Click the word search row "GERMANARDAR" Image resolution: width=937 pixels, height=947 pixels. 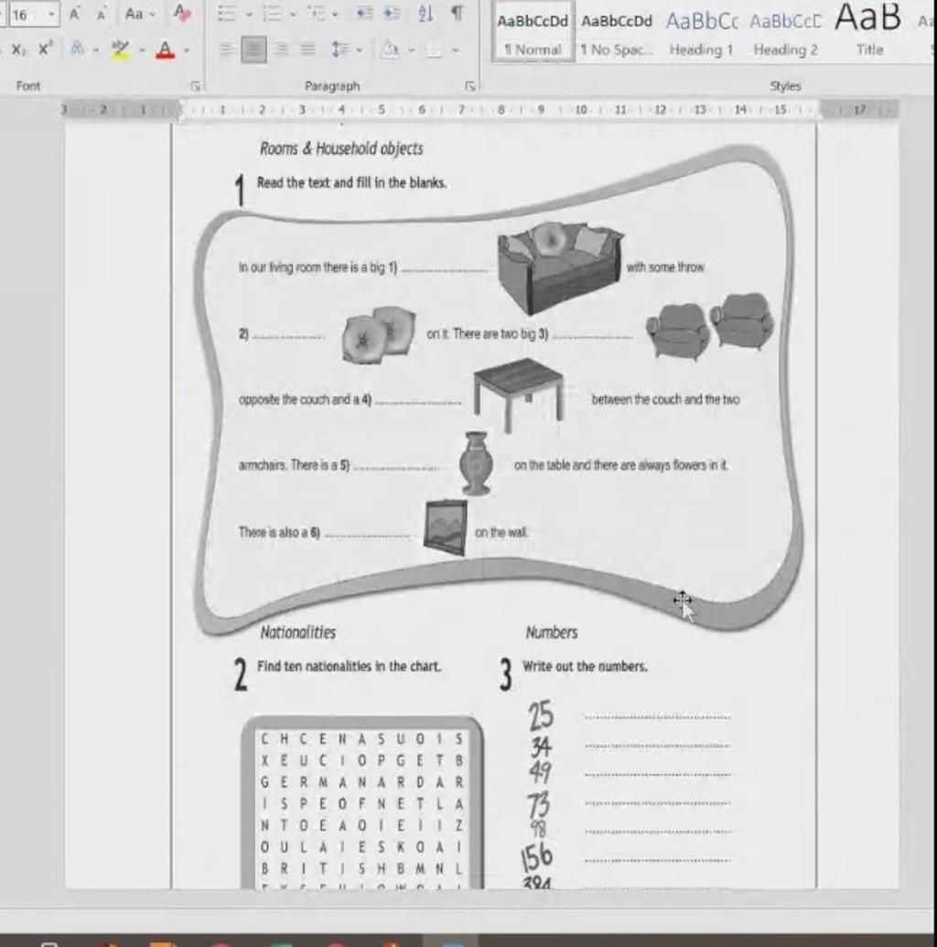pos(362,782)
